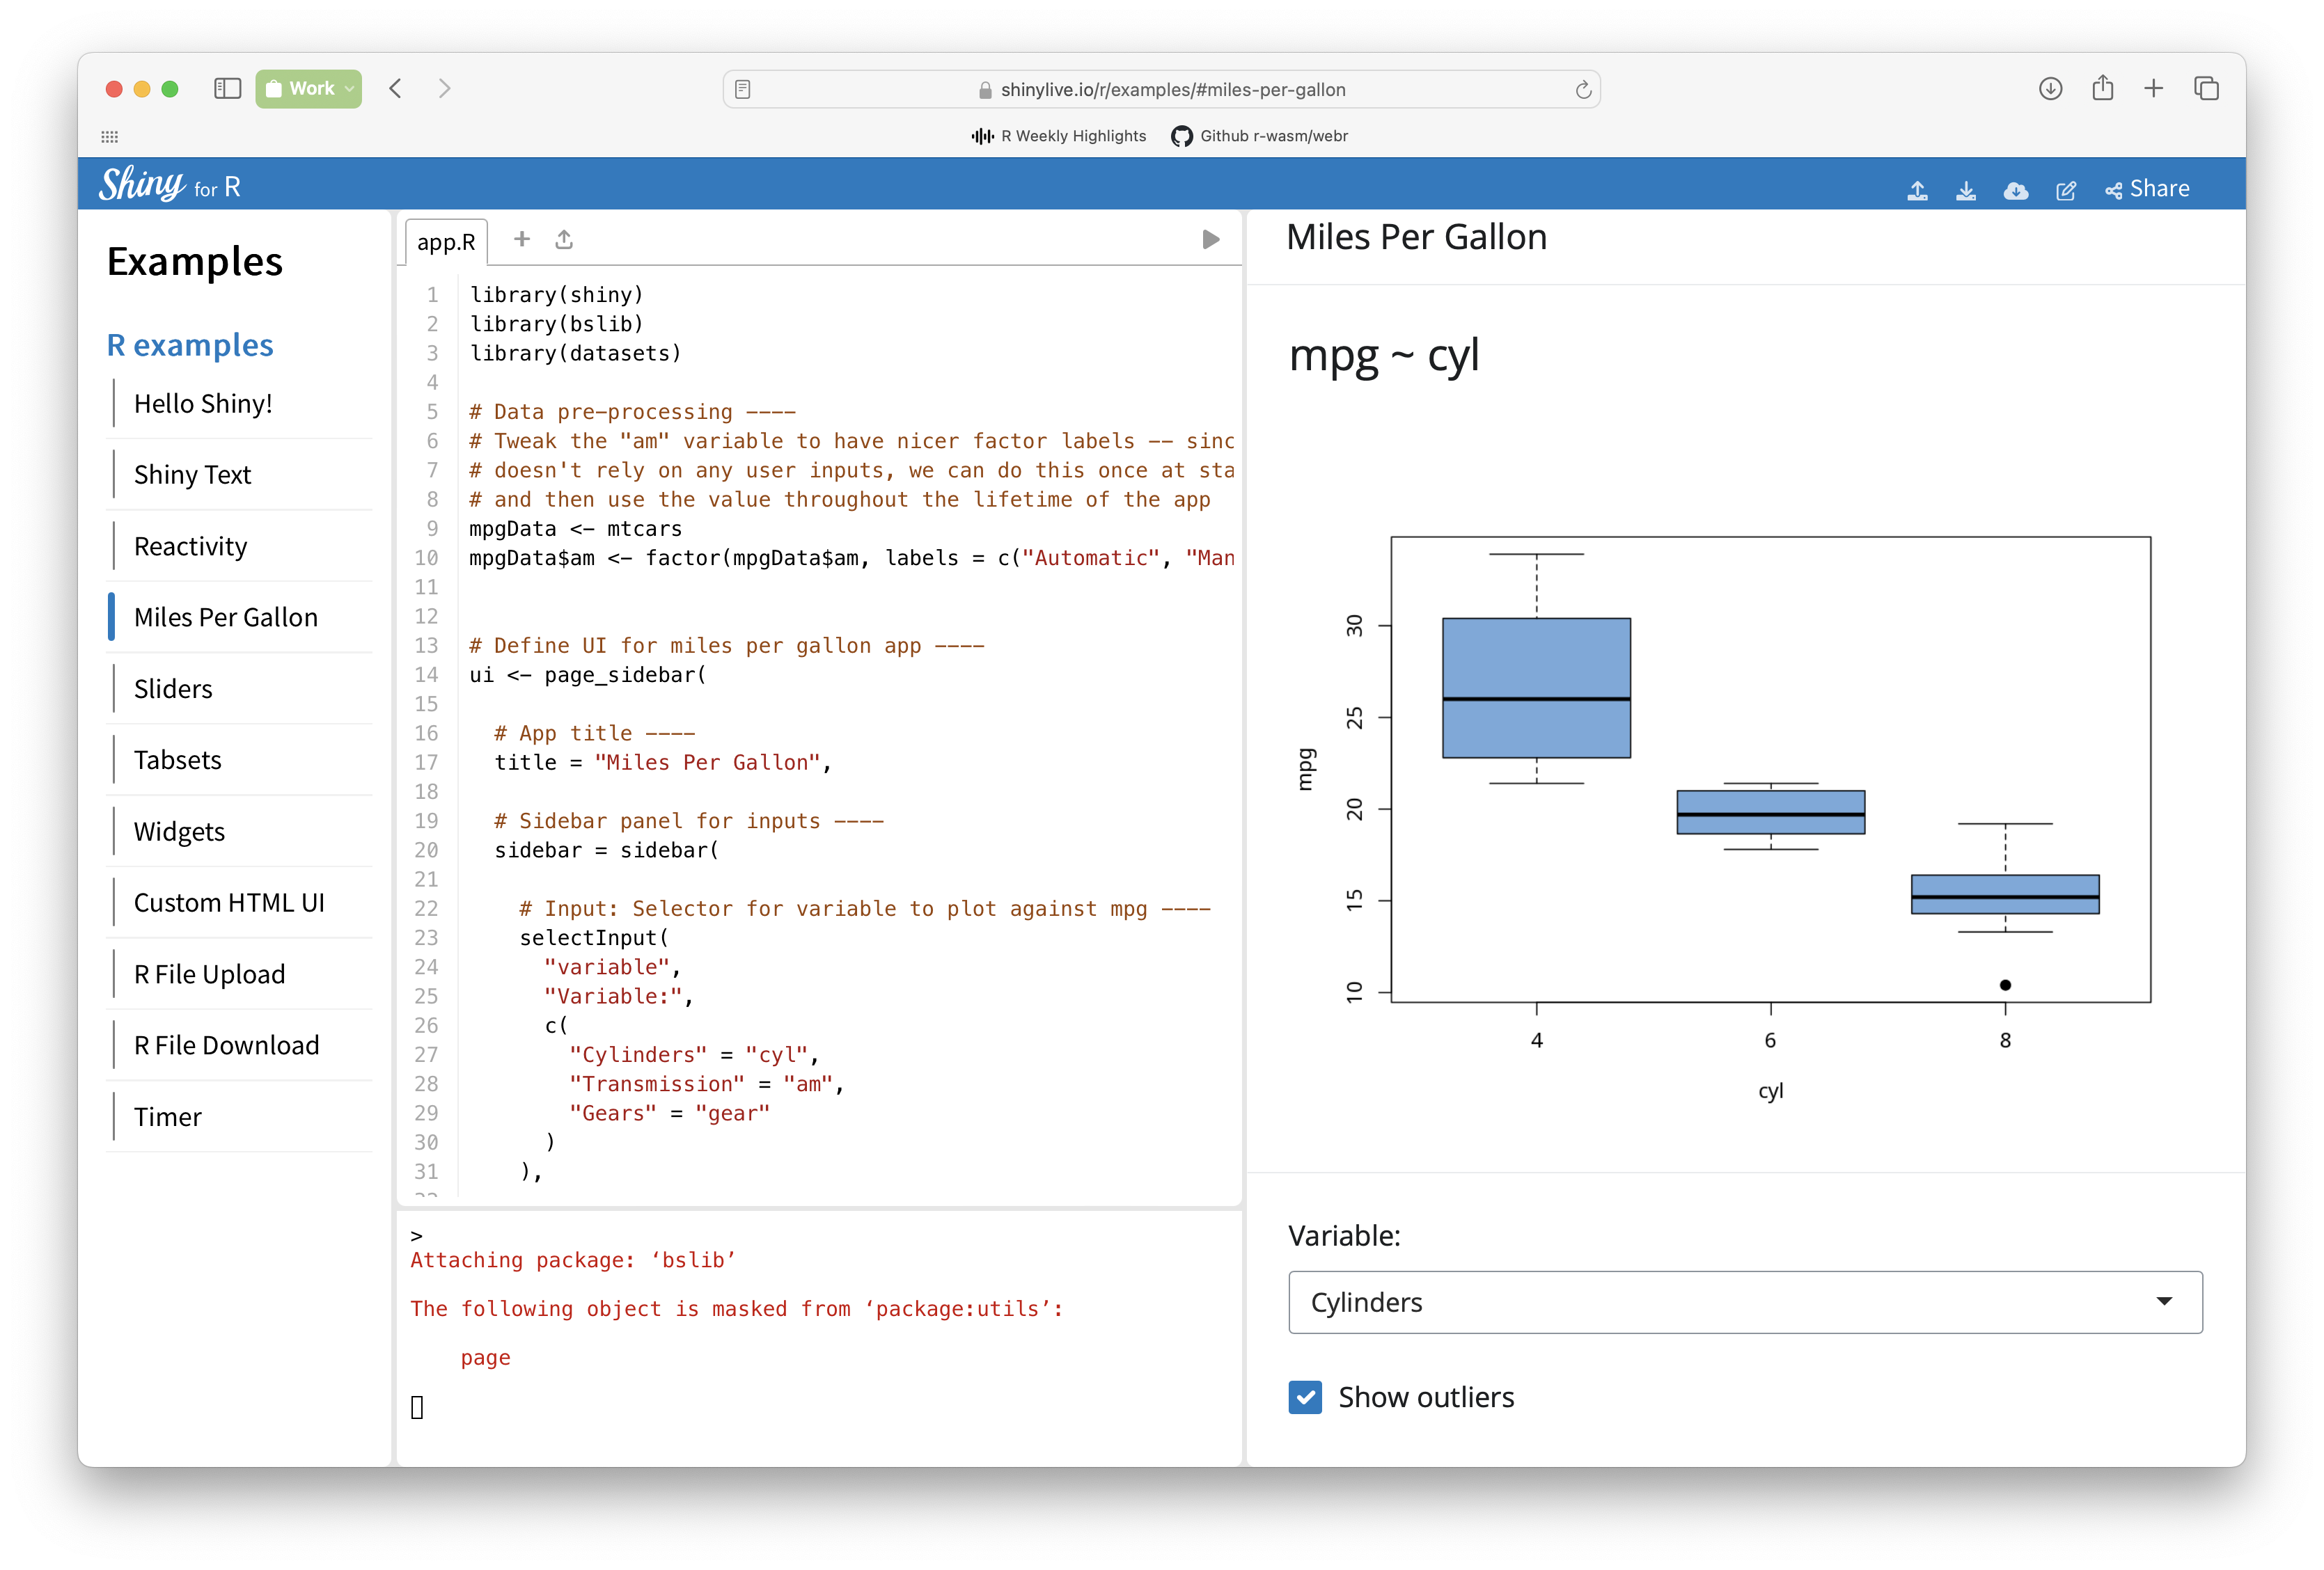Open the Tabsets example
2324x1570 pixels.
click(177, 759)
